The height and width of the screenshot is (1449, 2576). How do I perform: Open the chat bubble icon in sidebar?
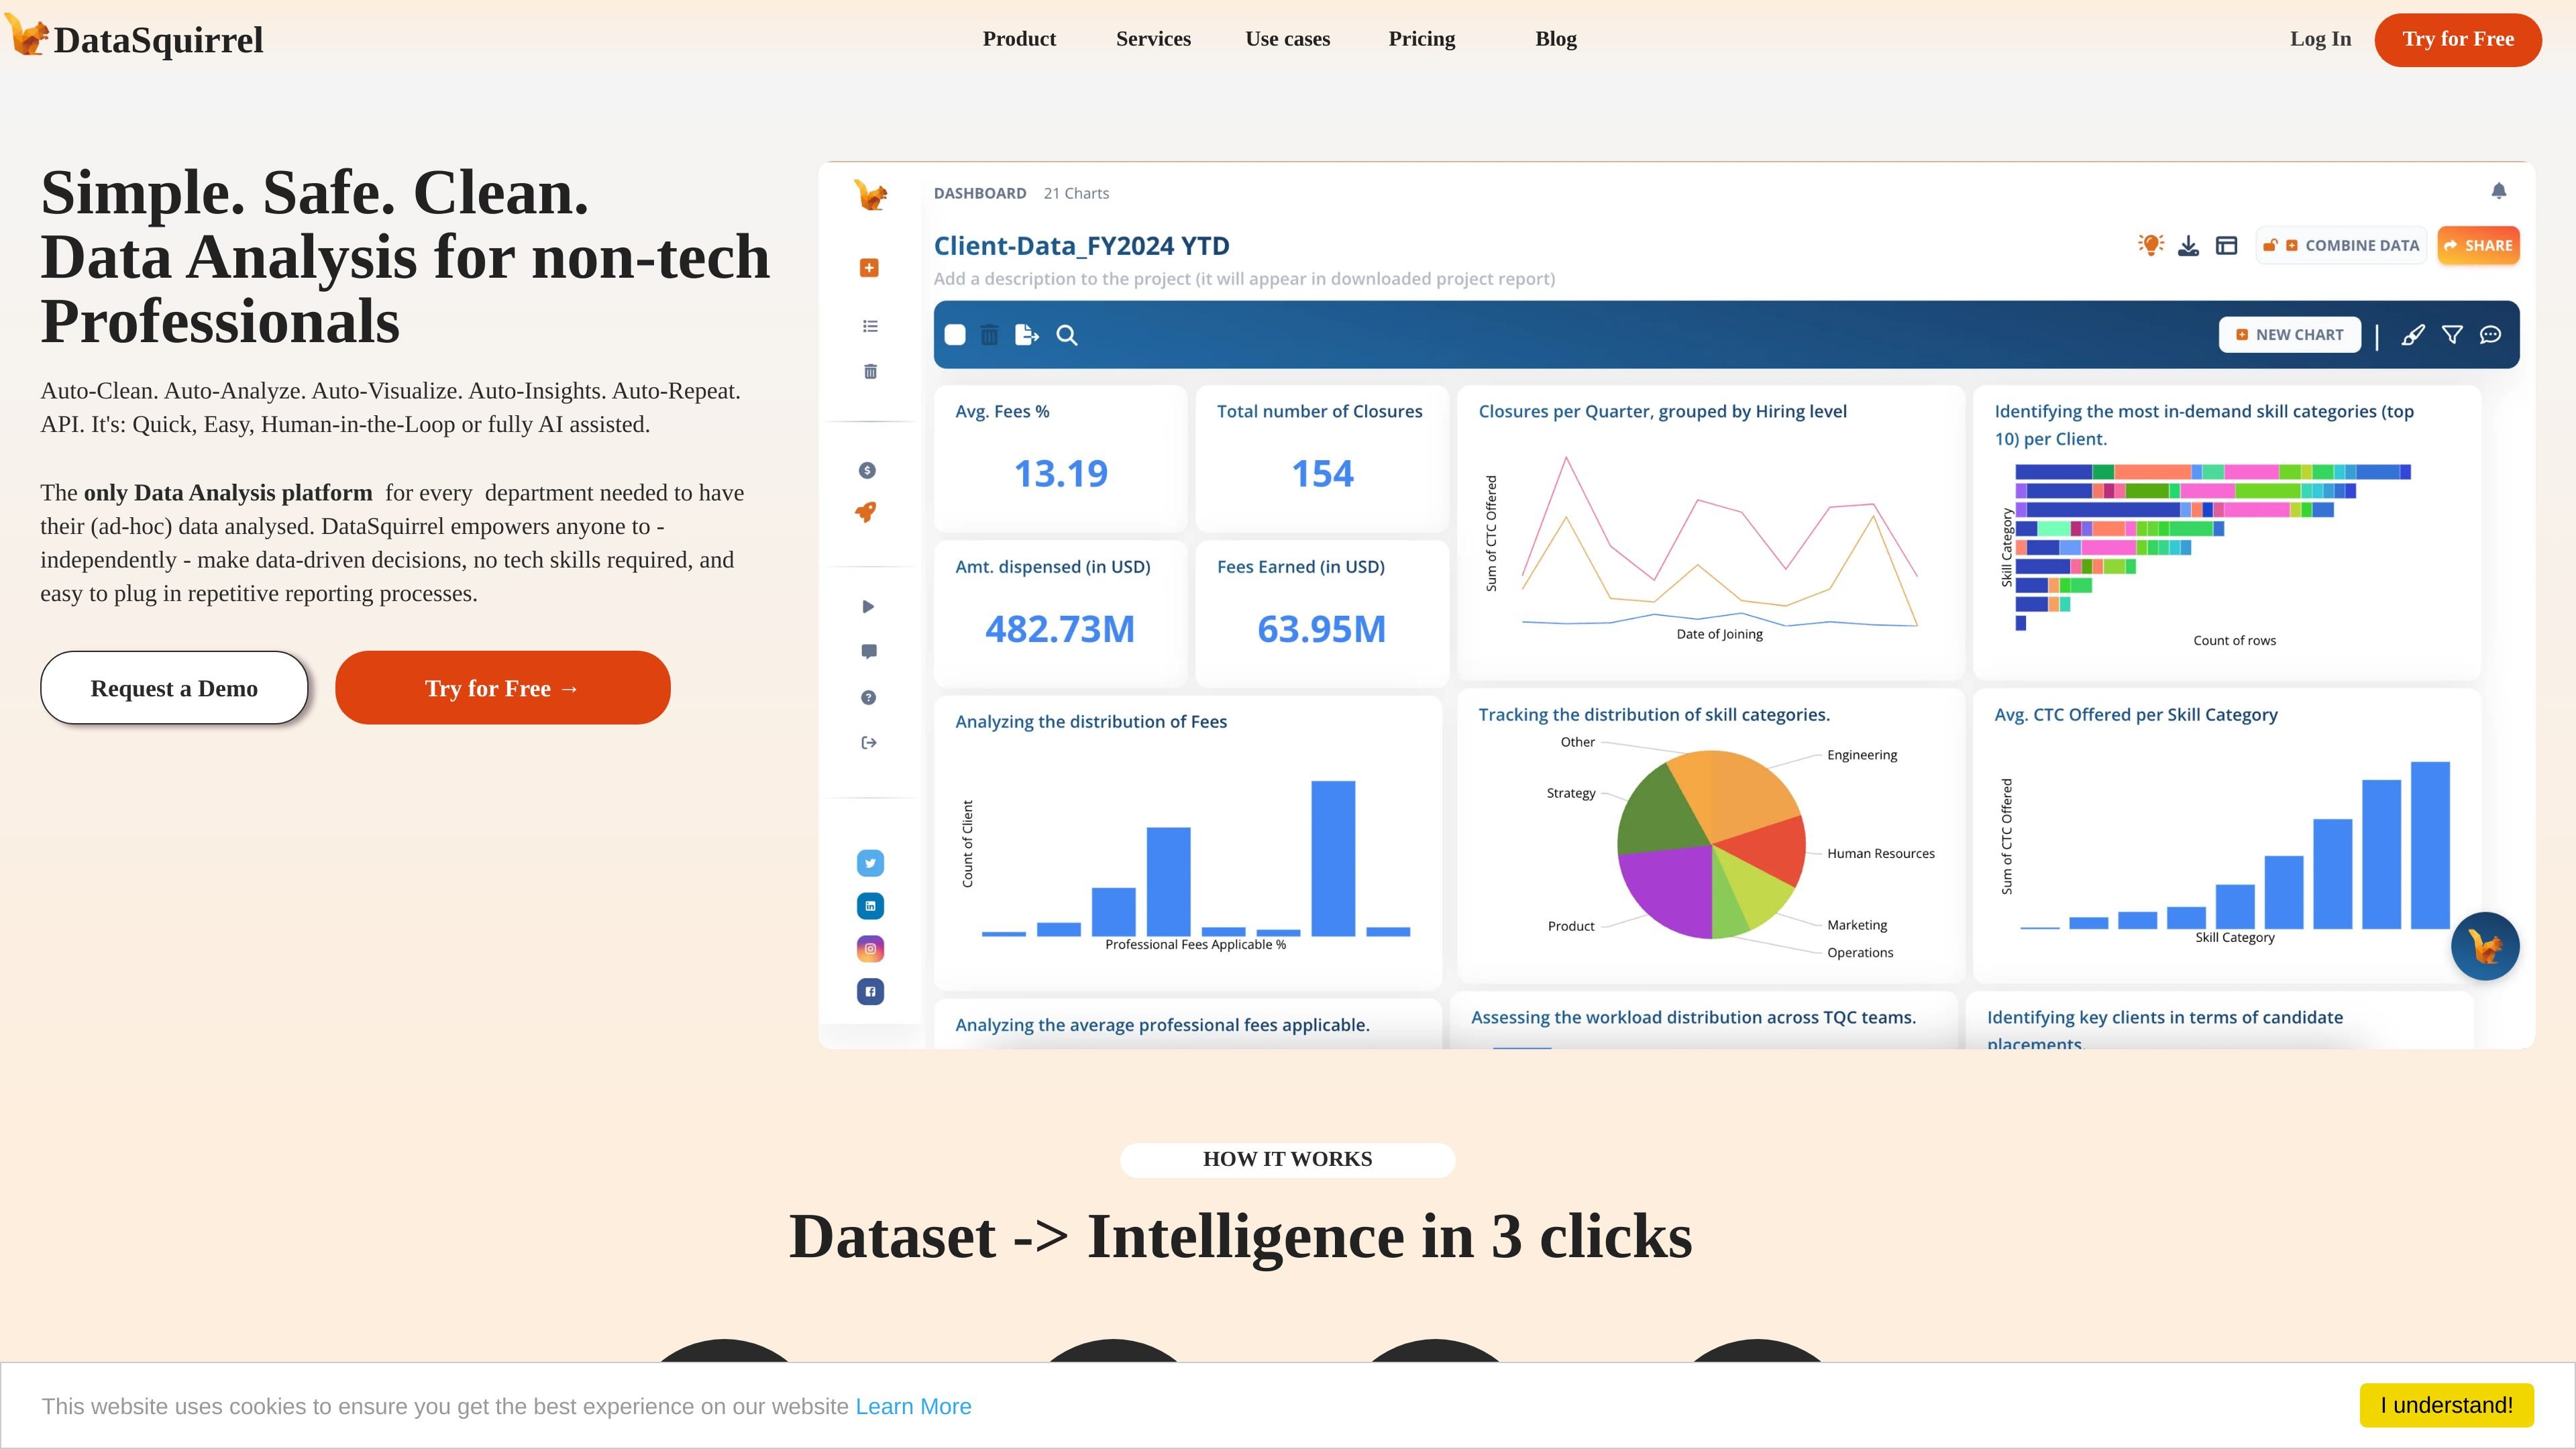(x=869, y=652)
